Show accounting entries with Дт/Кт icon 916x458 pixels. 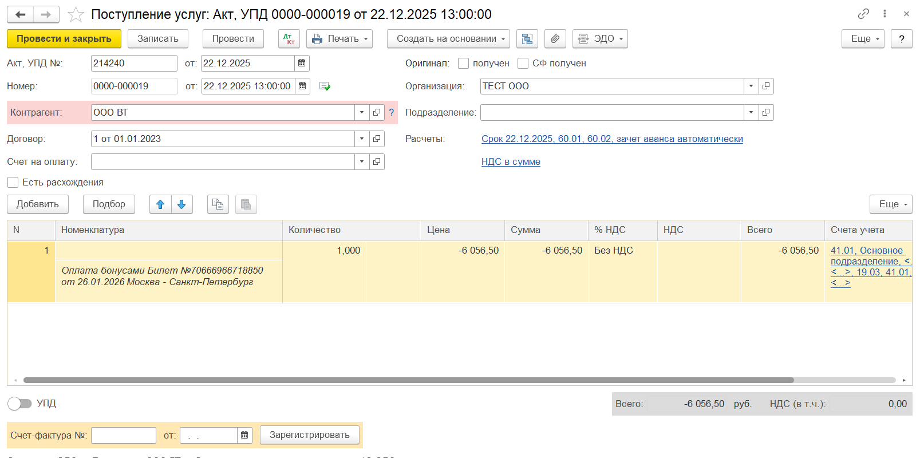[x=289, y=39]
